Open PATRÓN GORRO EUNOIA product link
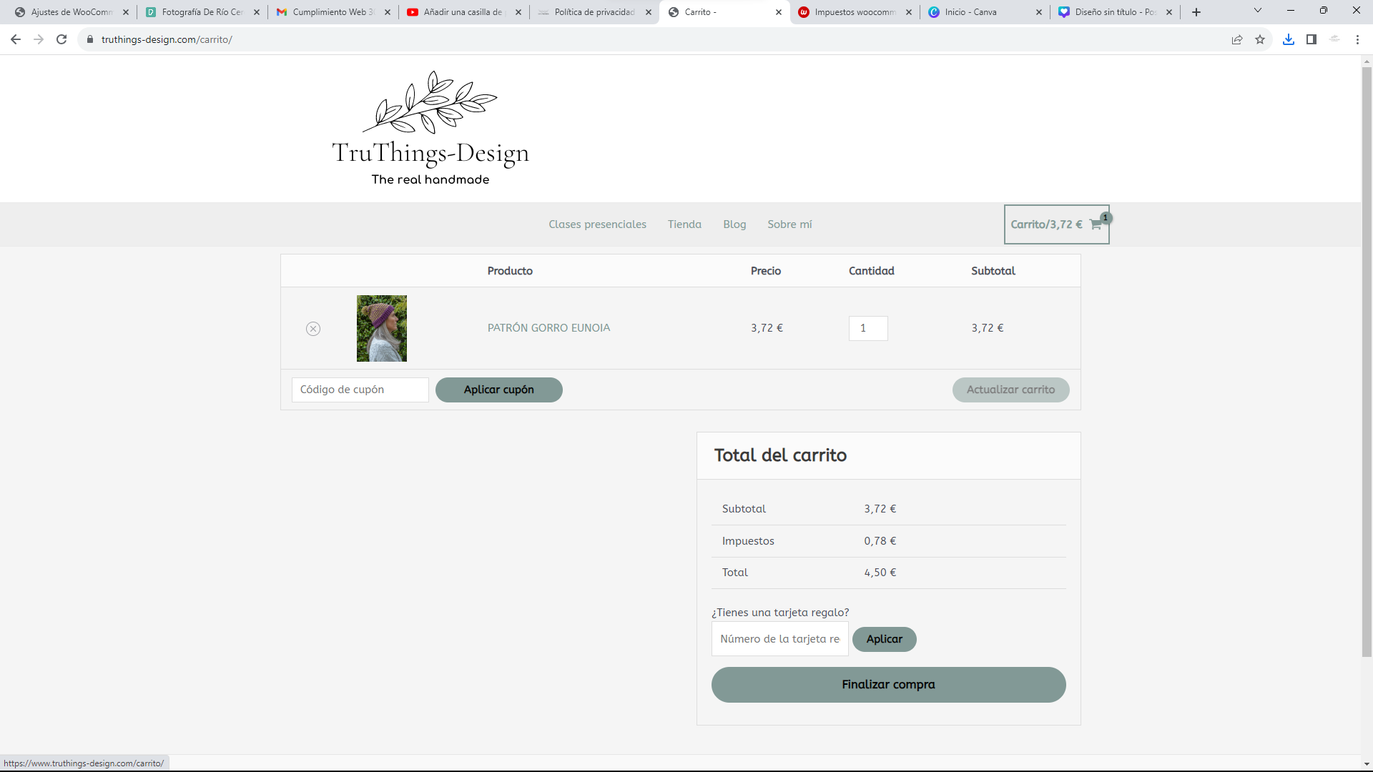Screen dimensions: 1373x772 [x=548, y=328]
